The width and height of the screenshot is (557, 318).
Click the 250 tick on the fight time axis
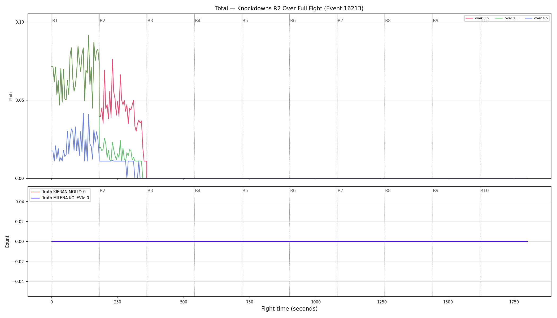coord(118,302)
